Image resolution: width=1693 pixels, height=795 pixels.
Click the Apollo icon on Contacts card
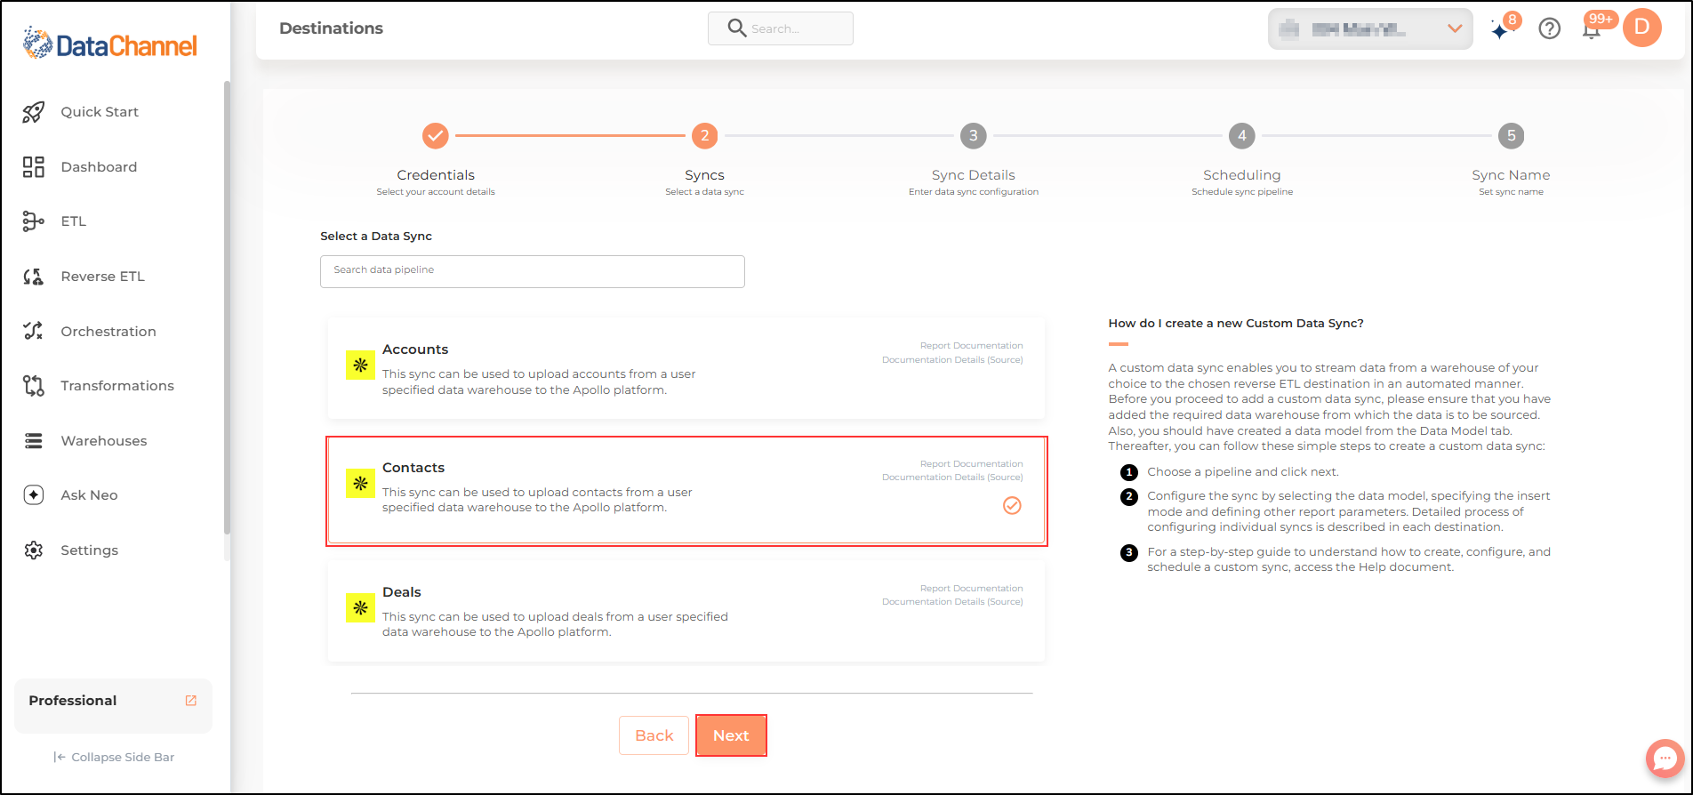360,484
